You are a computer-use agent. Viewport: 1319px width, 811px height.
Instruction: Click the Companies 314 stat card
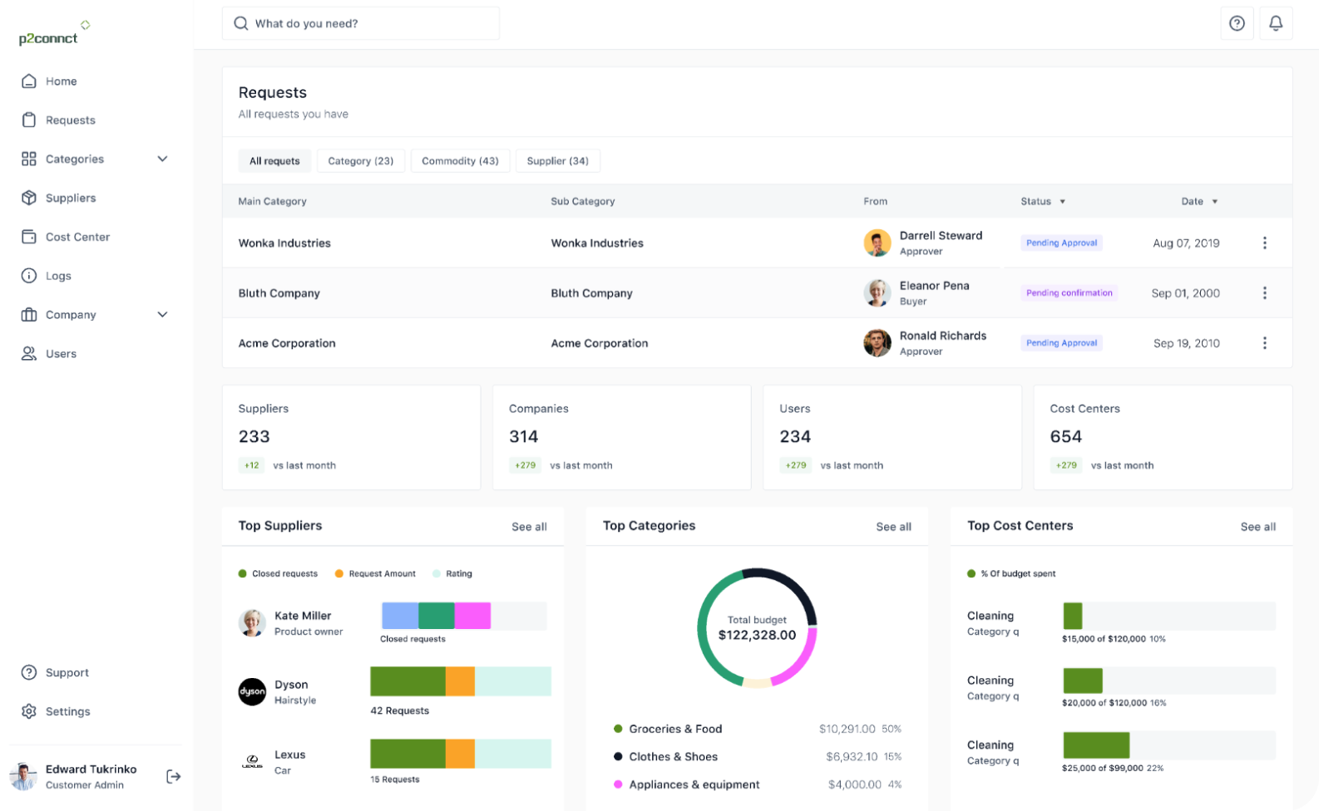point(621,437)
